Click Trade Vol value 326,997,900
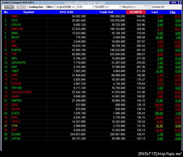183x157 pixels. coord(117,134)
